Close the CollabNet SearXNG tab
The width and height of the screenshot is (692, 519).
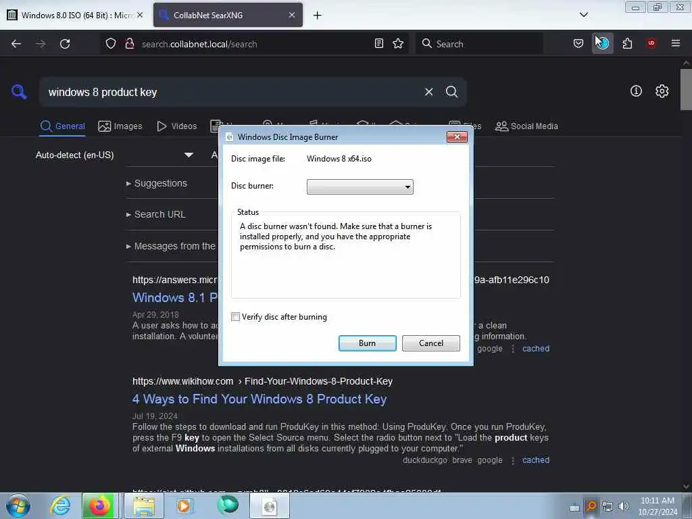(292, 15)
